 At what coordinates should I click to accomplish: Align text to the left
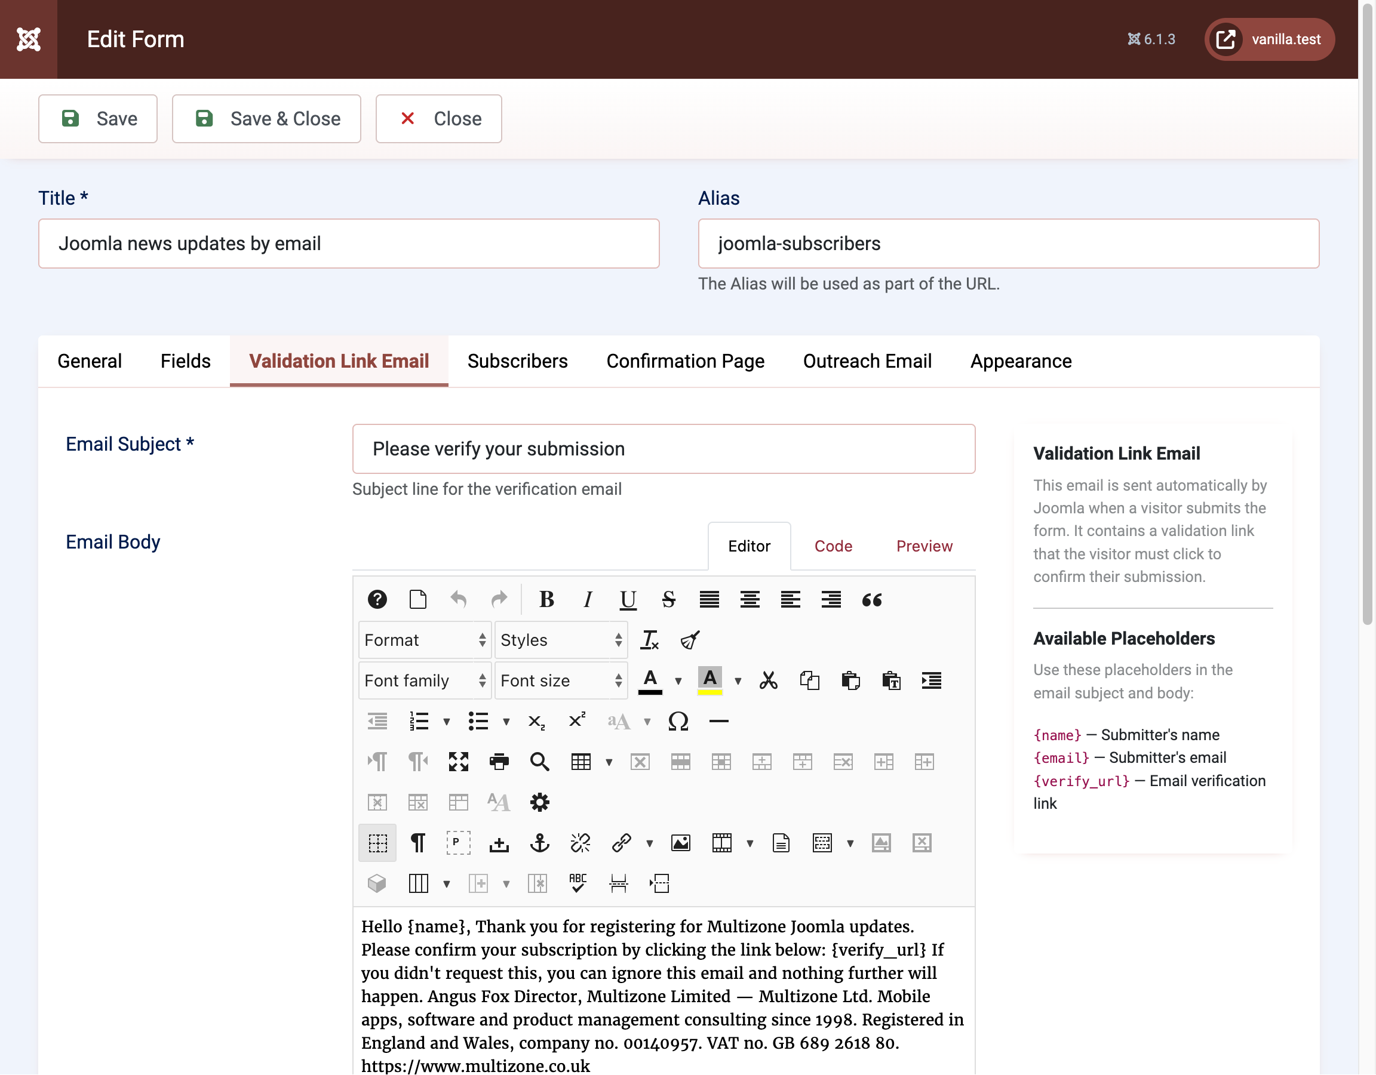[790, 599]
